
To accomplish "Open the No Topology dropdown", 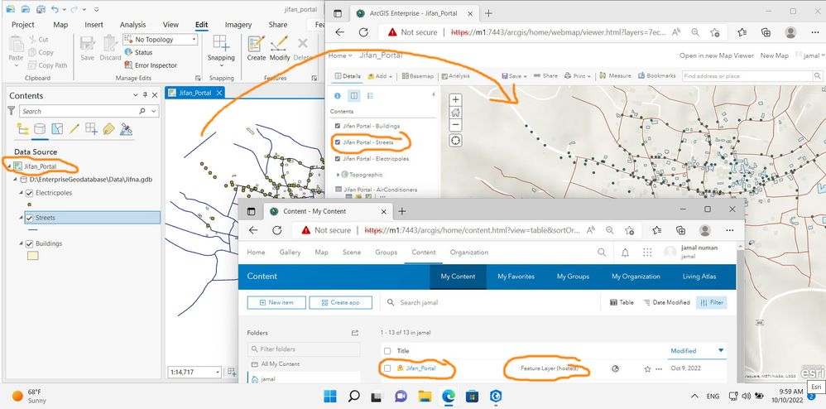I will (x=161, y=40).
